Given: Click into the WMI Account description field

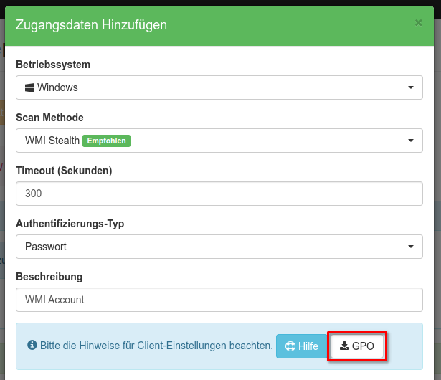Looking at the screenshot, I should pyautogui.click(x=219, y=300).
